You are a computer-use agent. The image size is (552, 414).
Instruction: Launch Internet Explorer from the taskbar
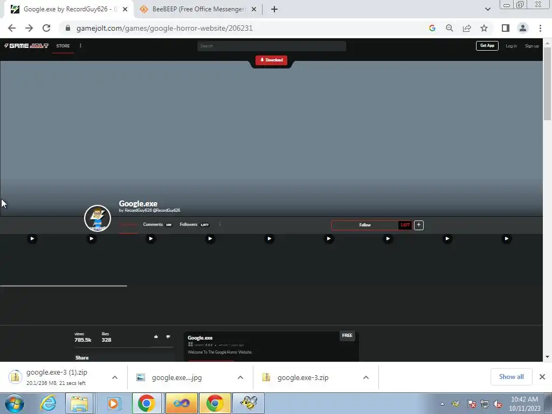[47, 403]
